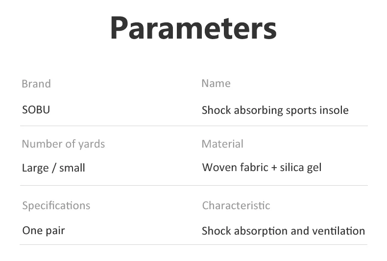This screenshot has width=387, height=261.
Task: Click the Material label
Action: 222,144
